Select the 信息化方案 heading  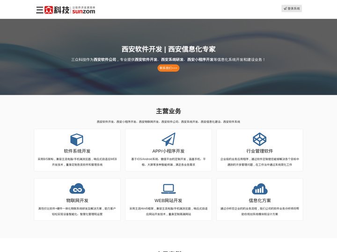click(x=260, y=201)
